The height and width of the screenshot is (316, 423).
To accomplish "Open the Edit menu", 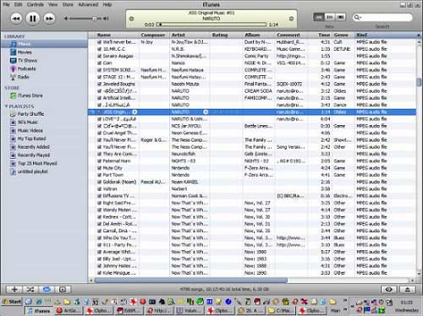I will point(18,4).
